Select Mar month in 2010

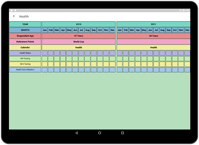(x=57, y=30)
